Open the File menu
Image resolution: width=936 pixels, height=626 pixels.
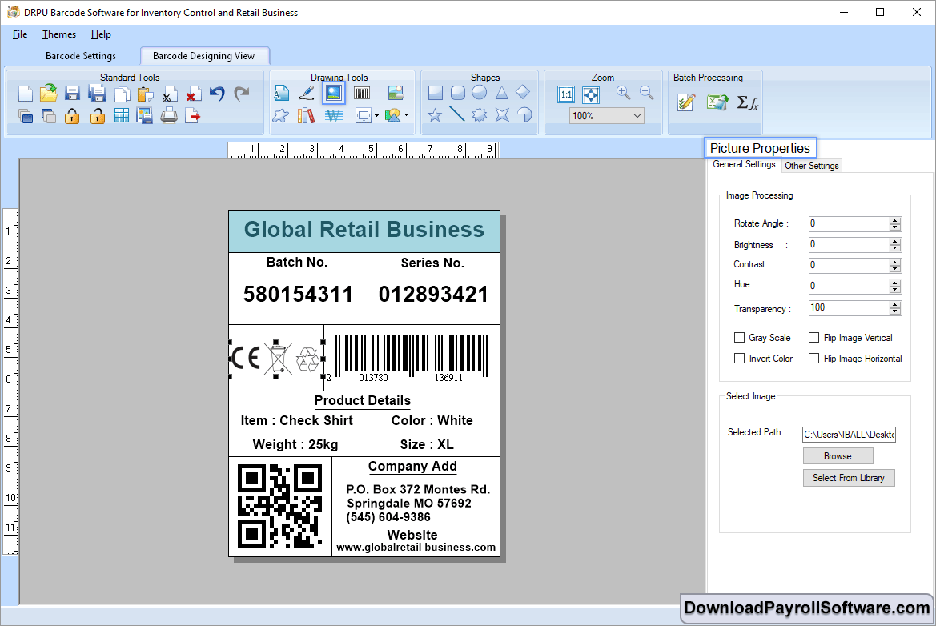[20, 34]
